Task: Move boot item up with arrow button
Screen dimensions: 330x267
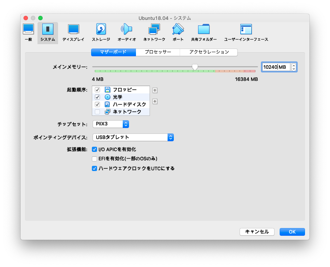Action: click(x=155, y=90)
